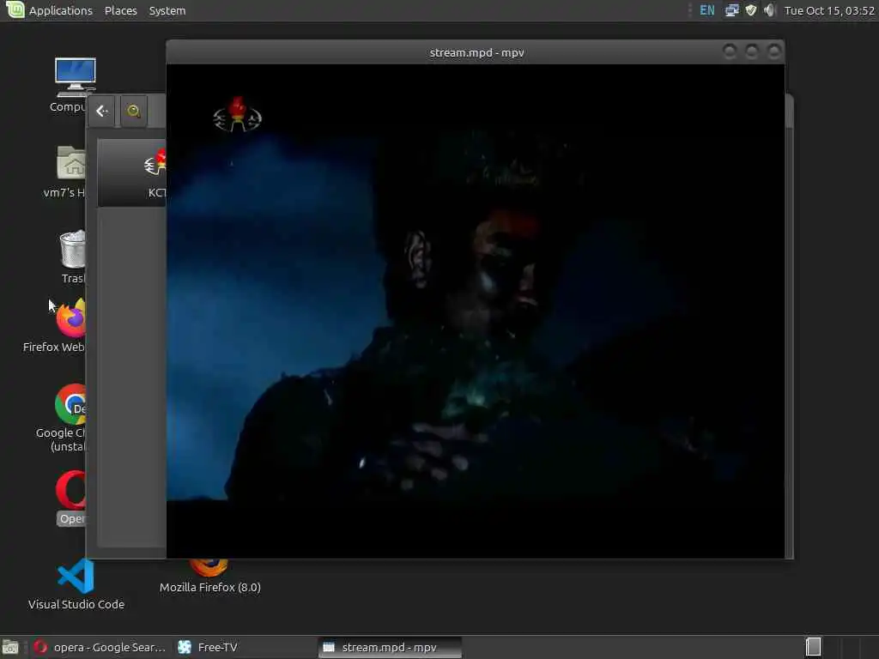The width and height of the screenshot is (879, 659).
Task: Switch to stream.mpd - mpv taskbar item
Action: click(390, 647)
